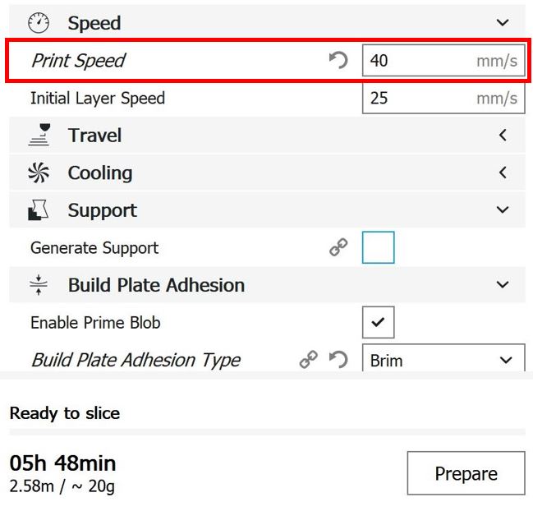Click the Cooling fan icon
533x511 pixels.
(x=39, y=173)
